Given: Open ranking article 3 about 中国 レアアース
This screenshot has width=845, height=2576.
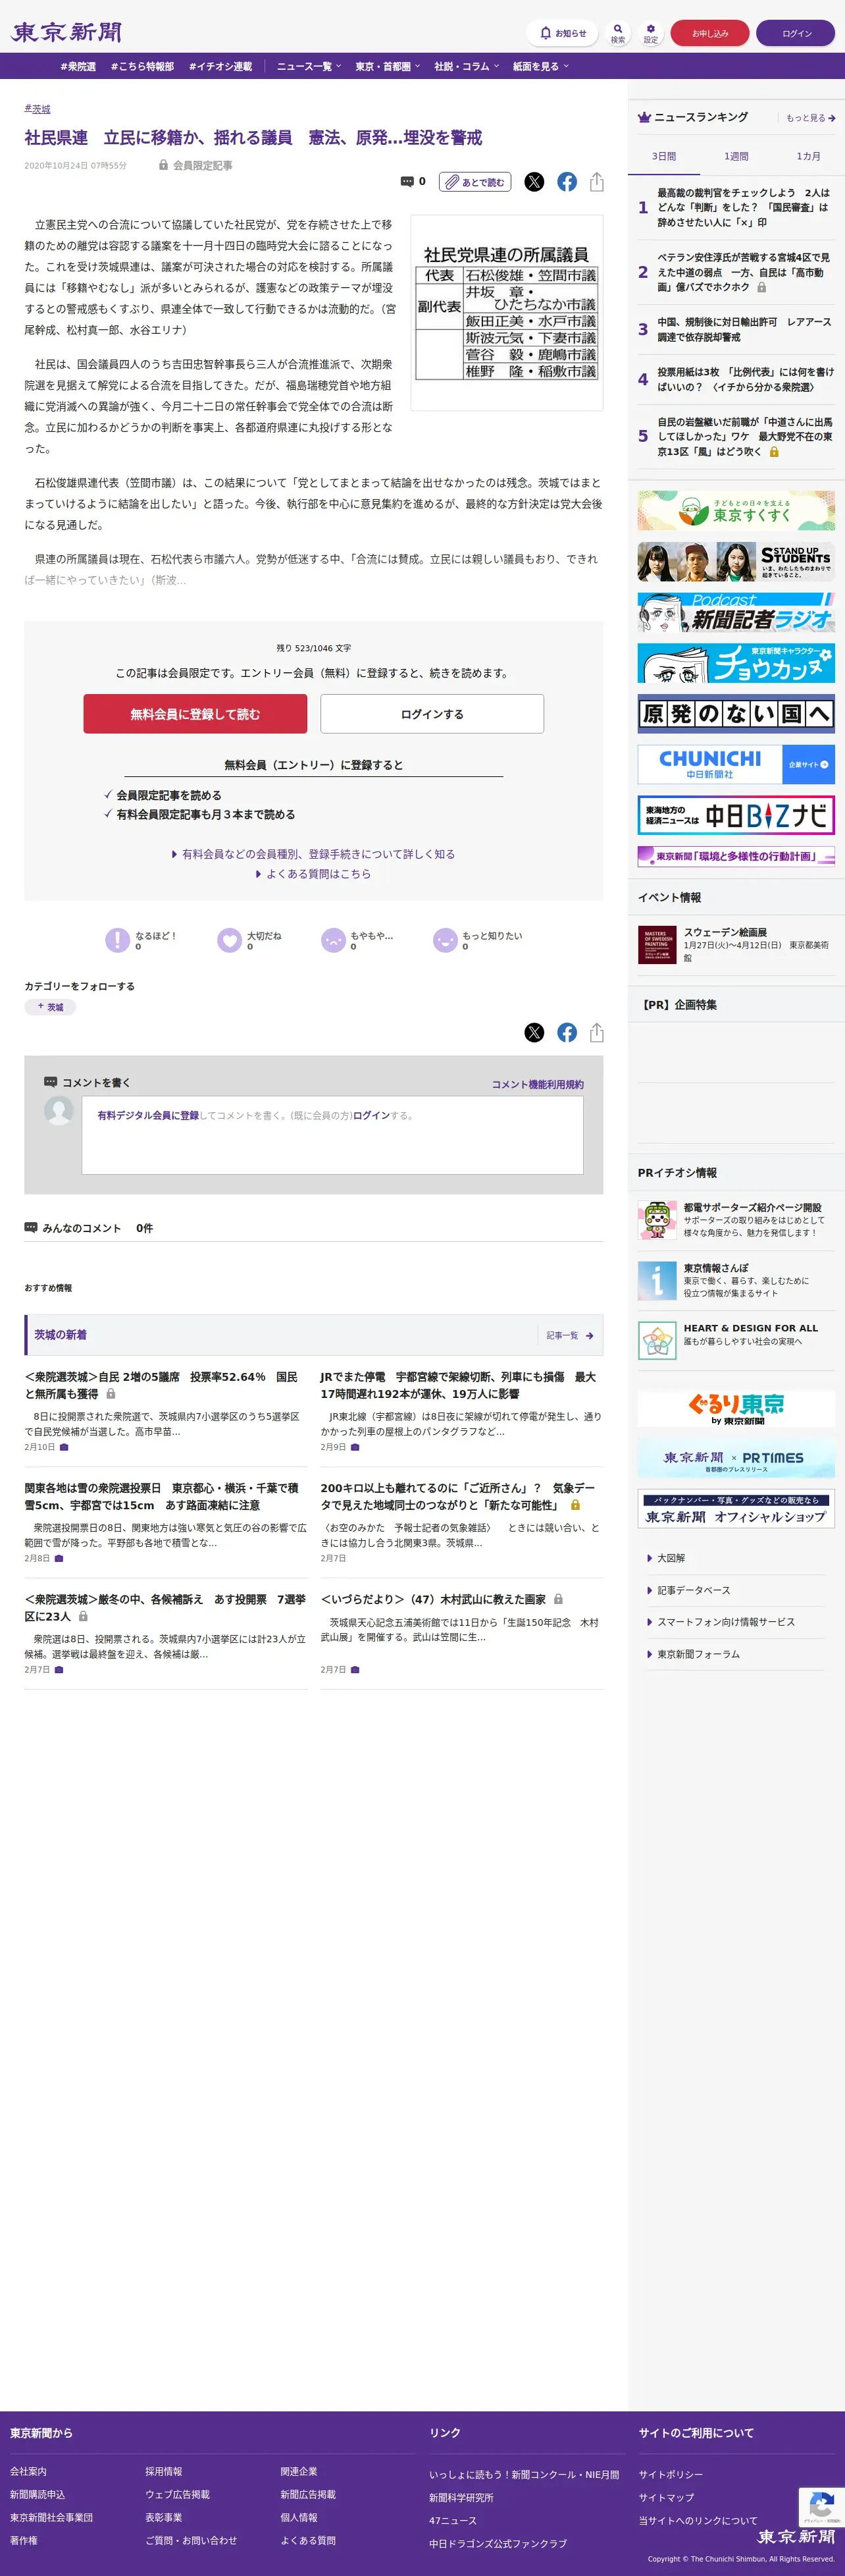Looking at the screenshot, I should tap(745, 329).
